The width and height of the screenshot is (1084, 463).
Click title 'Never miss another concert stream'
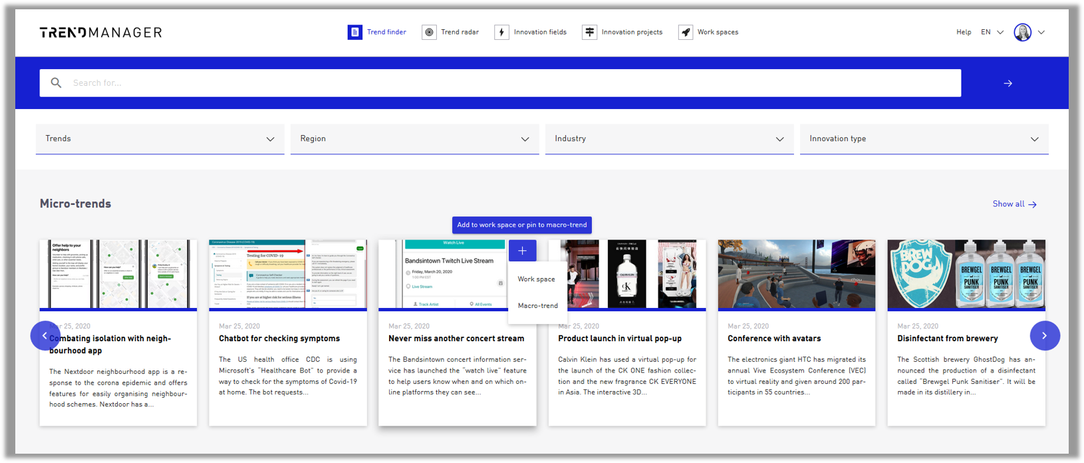pos(456,339)
